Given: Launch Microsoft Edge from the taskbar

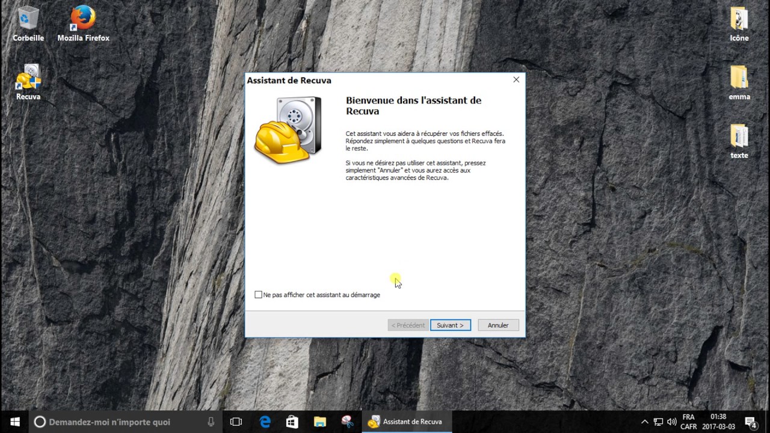Looking at the screenshot, I should coord(265,422).
